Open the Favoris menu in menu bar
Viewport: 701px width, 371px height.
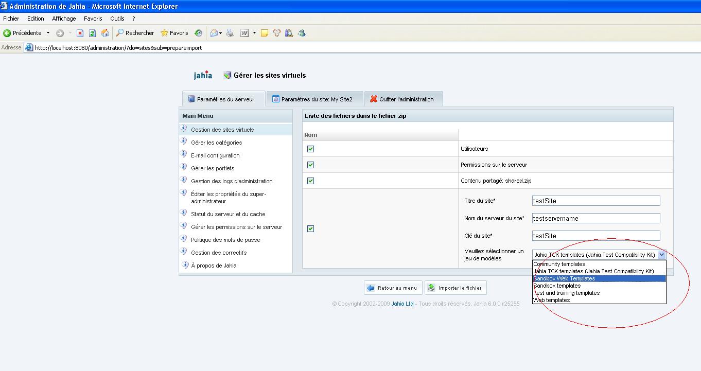point(93,19)
